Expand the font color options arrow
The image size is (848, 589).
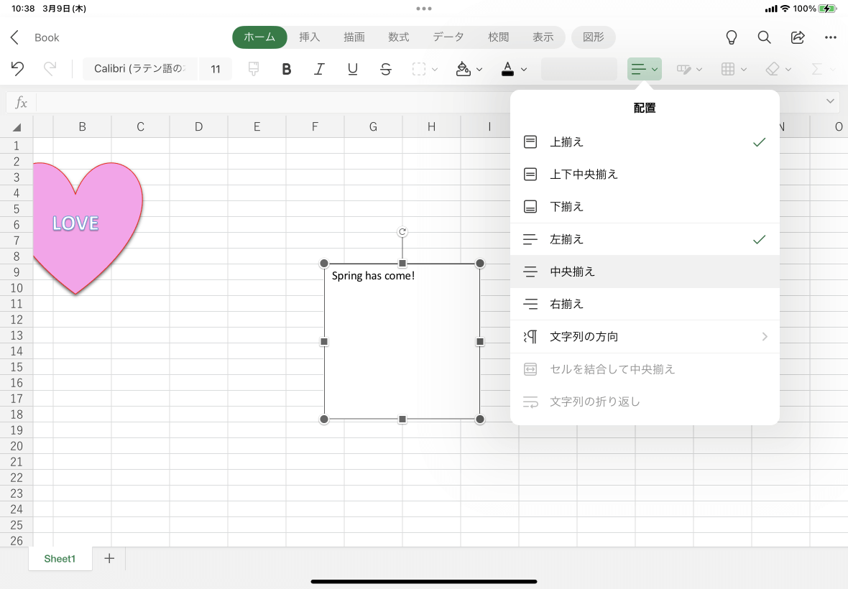point(523,69)
